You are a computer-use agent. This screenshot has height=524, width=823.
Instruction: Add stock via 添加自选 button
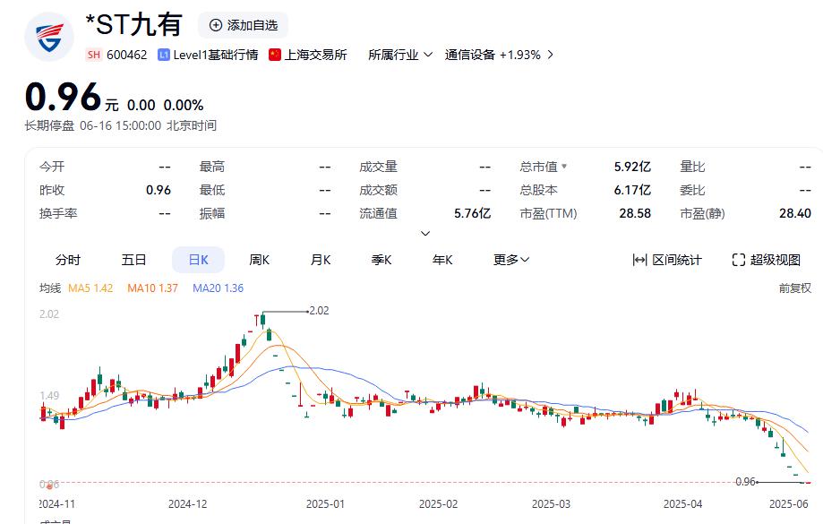[243, 25]
